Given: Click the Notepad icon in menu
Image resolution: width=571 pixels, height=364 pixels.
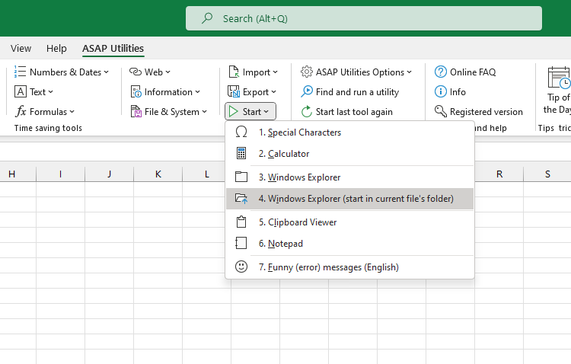Looking at the screenshot, I should [x=241, y=243].
